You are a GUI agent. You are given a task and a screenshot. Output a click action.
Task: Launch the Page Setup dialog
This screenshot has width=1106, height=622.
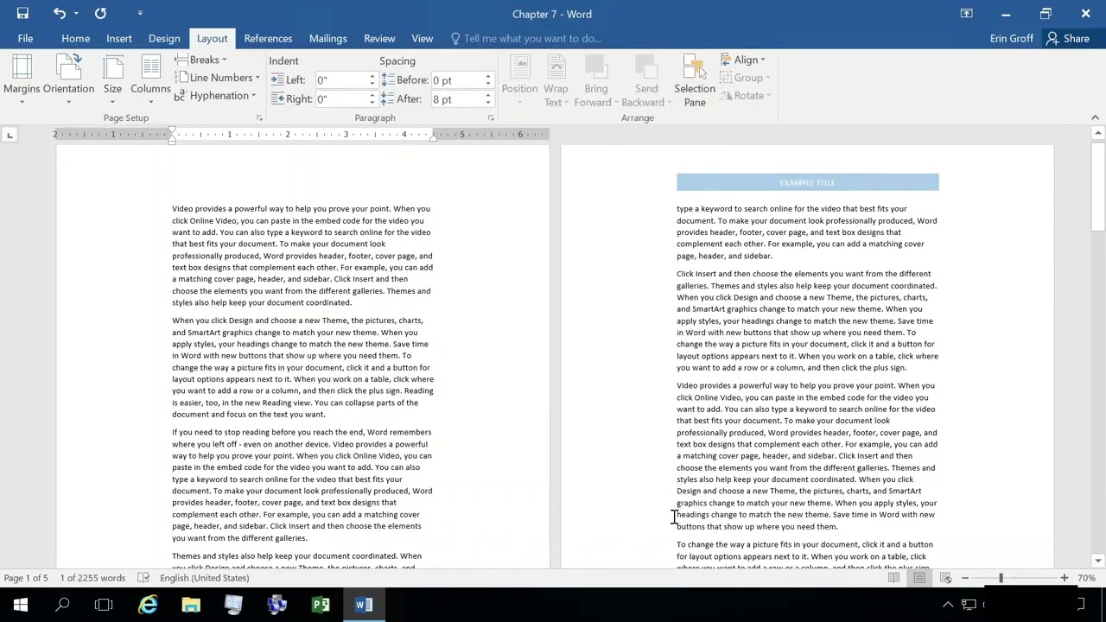(258, 117)
